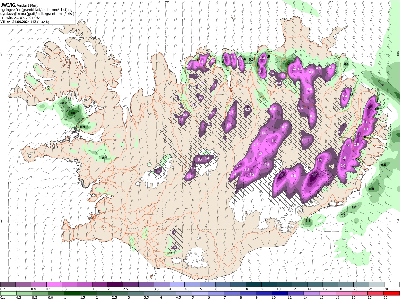This screenshot has width=400, height=300.
Task: Click the 'VT: Þri. 24.09.2024 14Z (+32 h)' text
Action: (25, 22)
